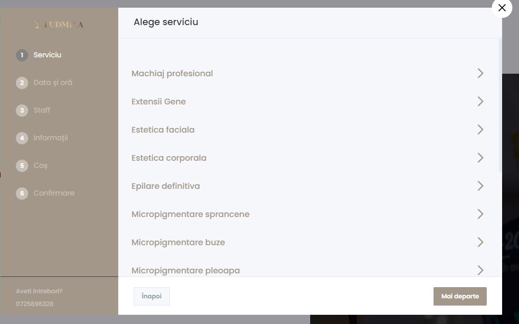Open the Informații step

pyautogui.click(x=51, y=138)
